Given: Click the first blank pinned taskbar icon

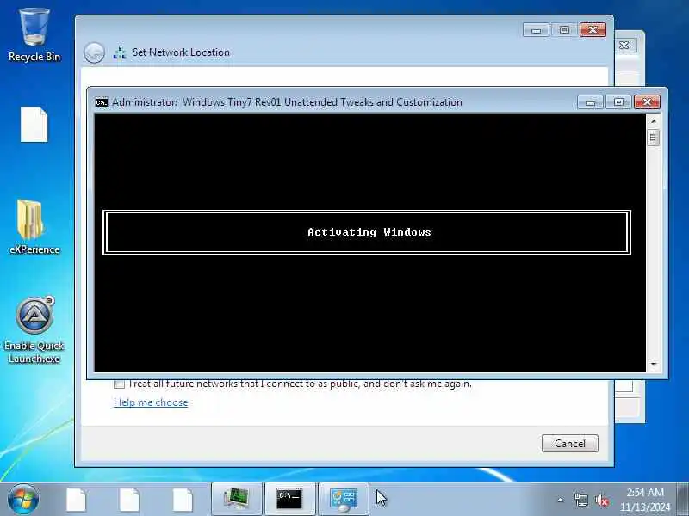Looking at the screenshot, I should 77,500.
